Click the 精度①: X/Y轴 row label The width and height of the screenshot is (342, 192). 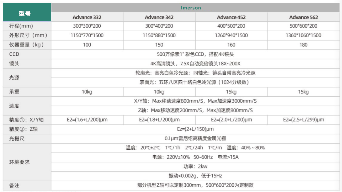click(26, 120)
